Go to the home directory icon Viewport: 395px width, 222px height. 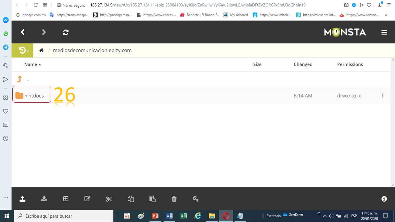click(x=41, y=50)
